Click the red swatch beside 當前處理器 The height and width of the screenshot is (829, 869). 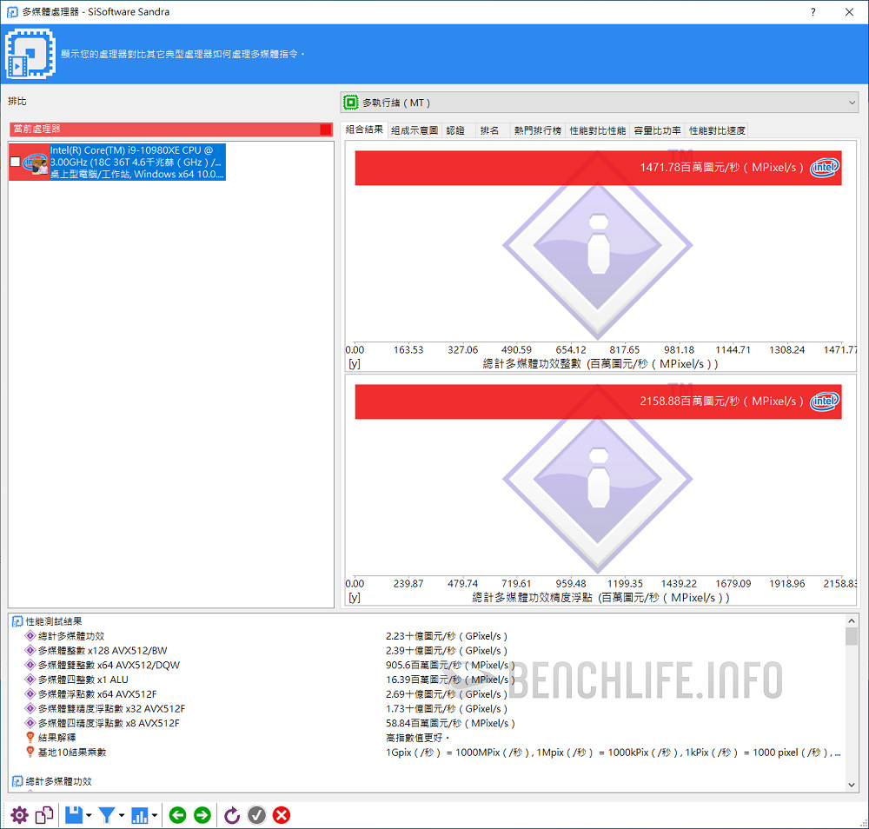coord(325,129)
